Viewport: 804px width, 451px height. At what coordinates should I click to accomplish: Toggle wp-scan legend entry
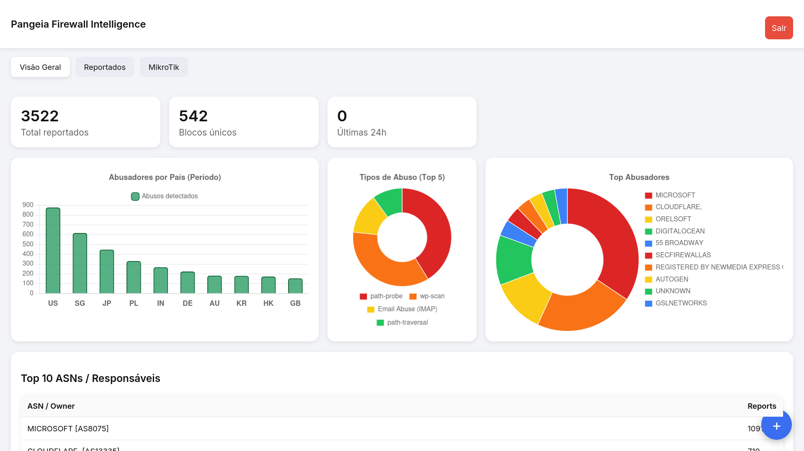click(427, 296)
